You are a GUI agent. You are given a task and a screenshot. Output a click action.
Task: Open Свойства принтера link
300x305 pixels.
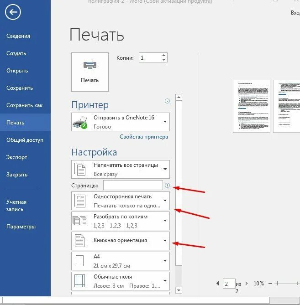pyautogui.click(x=143, y=137)
